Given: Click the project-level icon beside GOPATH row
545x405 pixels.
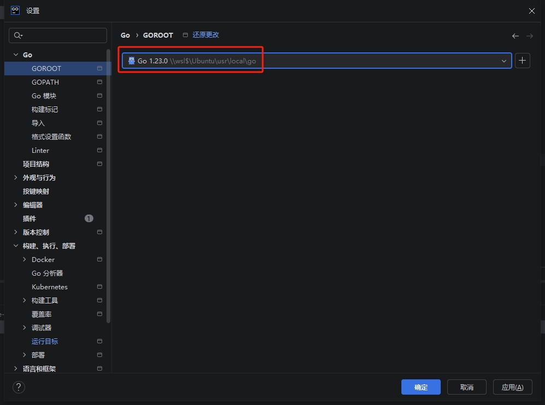Looking at the screenshot, I should click(x=99, y=82).
